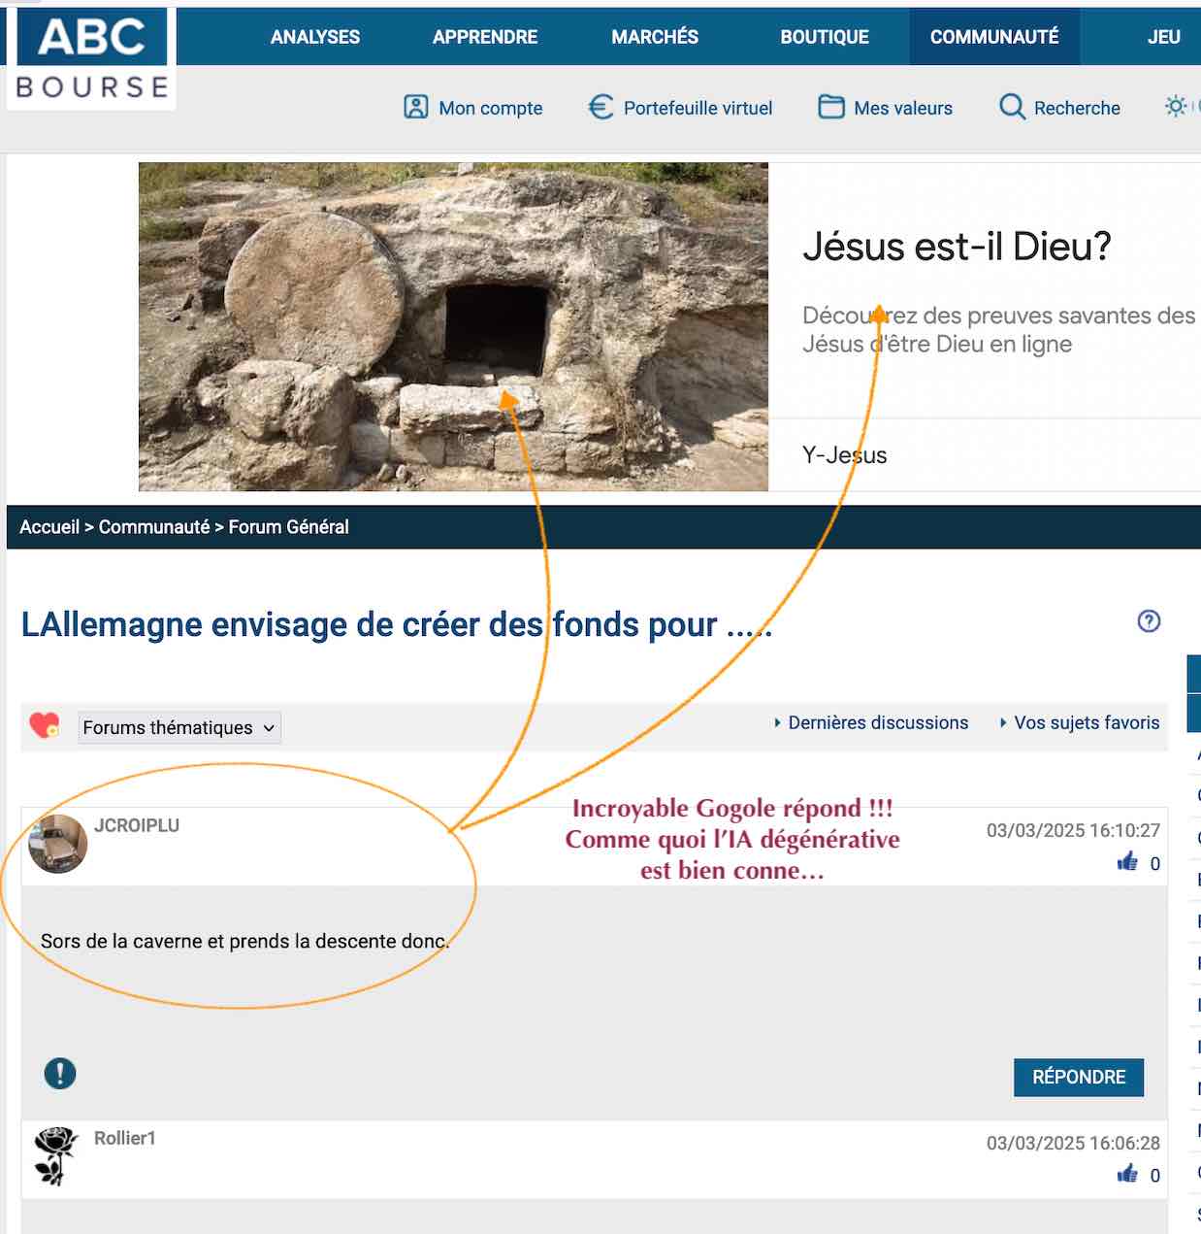This screenshot has width=1201, height=1234.
Task: Report JCROIPLU's post with exclamation icon
Action: tap(60, 1073)
